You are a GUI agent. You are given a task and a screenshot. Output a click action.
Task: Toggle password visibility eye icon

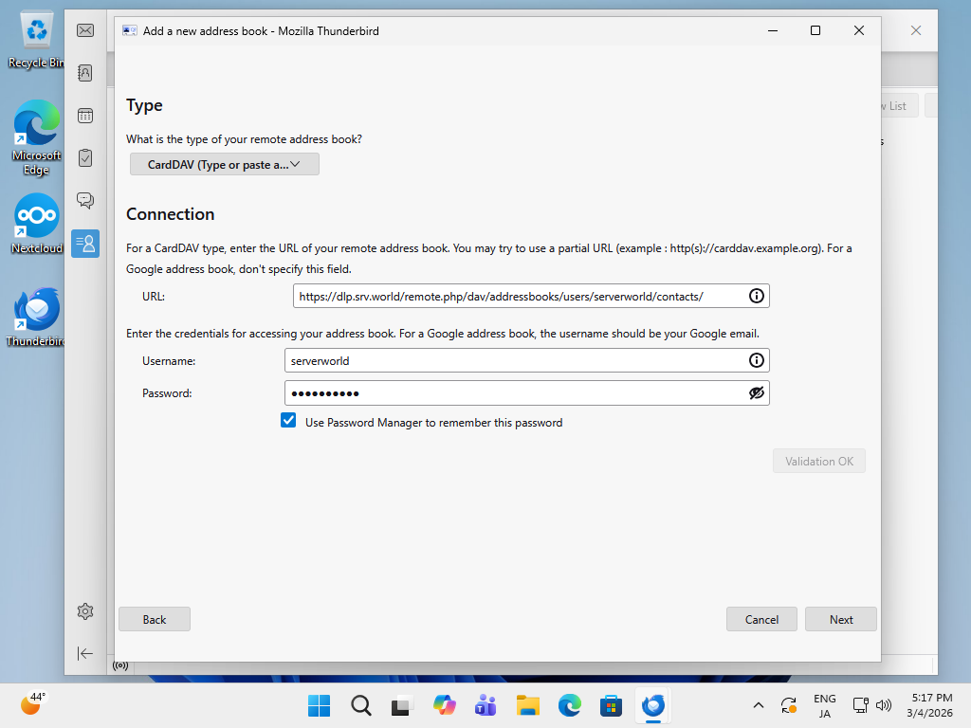[756, 393]
